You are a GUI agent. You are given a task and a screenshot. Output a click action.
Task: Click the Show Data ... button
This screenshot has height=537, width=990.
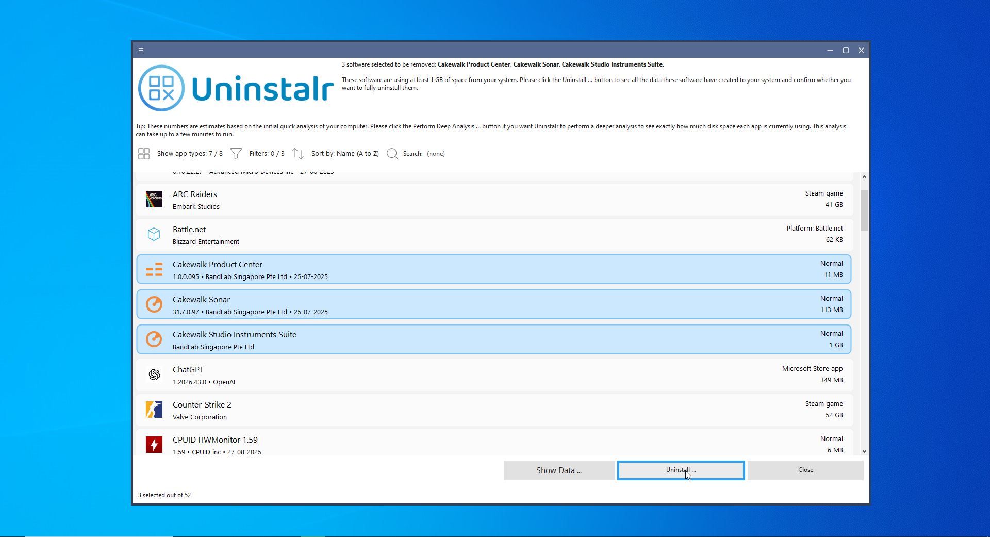[559, 470]
